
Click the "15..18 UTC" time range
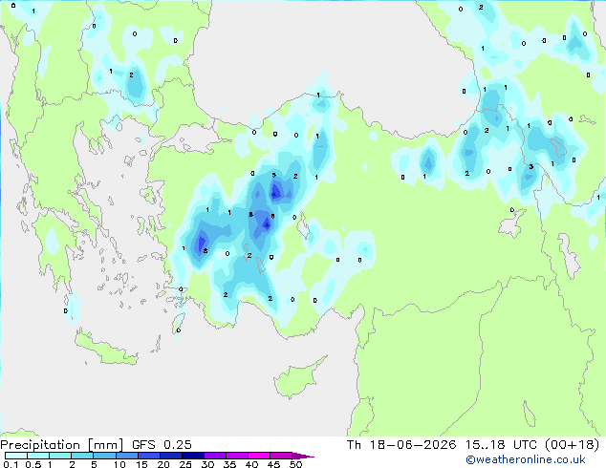click(501, 445)
